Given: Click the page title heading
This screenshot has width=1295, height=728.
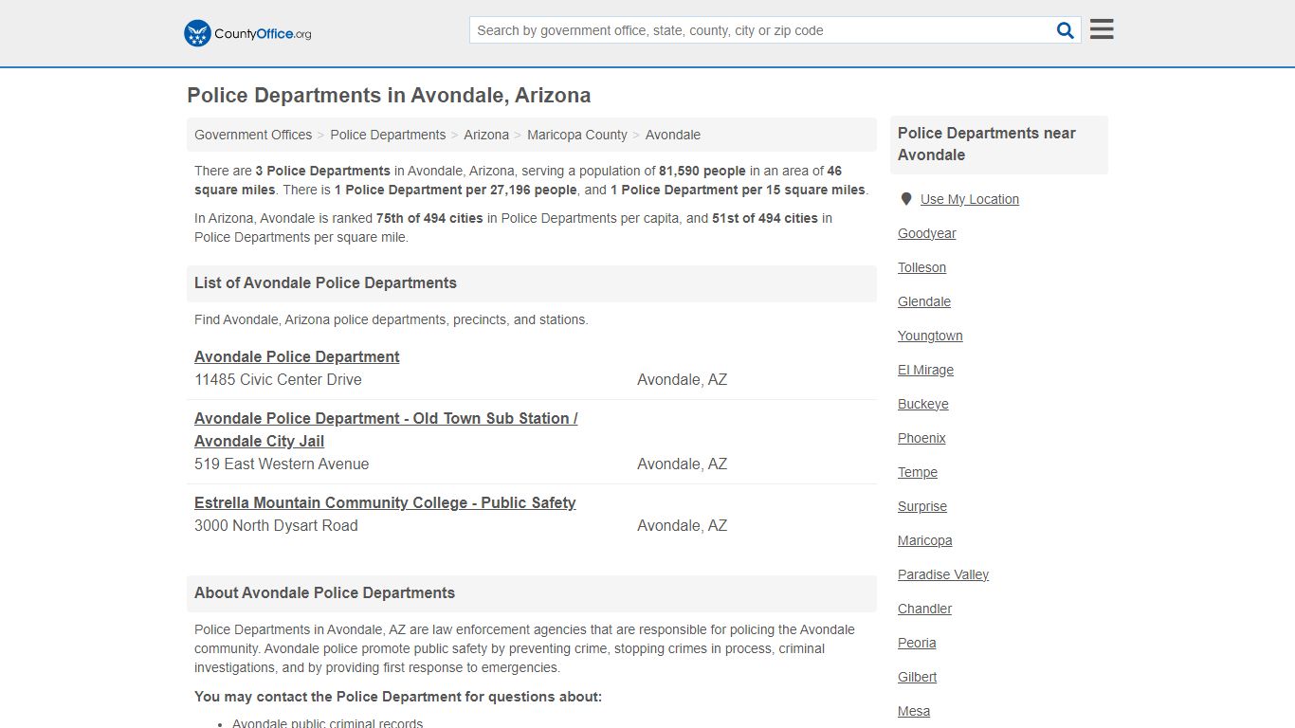Looking at the screenshot, I should [x=389, y=96].
